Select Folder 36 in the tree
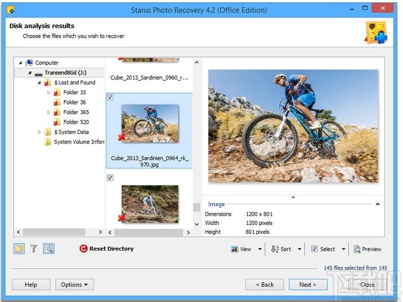403x302 pixels. pyautogui.click(x=75, y=102)
